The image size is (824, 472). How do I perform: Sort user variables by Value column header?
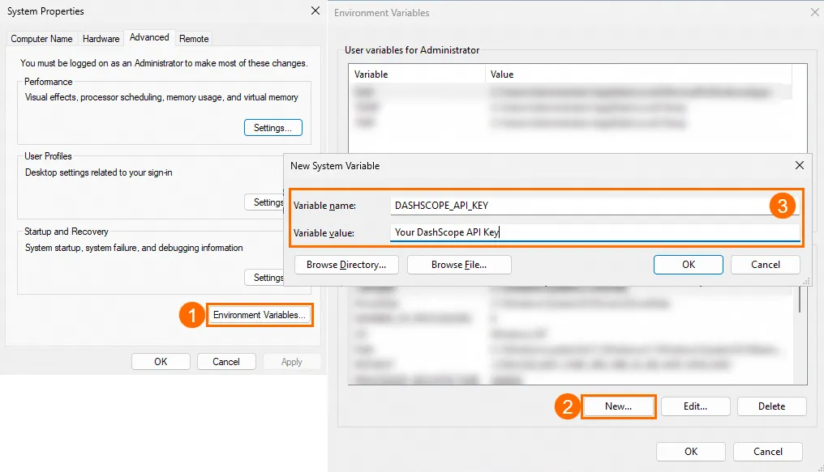(637, 74)
